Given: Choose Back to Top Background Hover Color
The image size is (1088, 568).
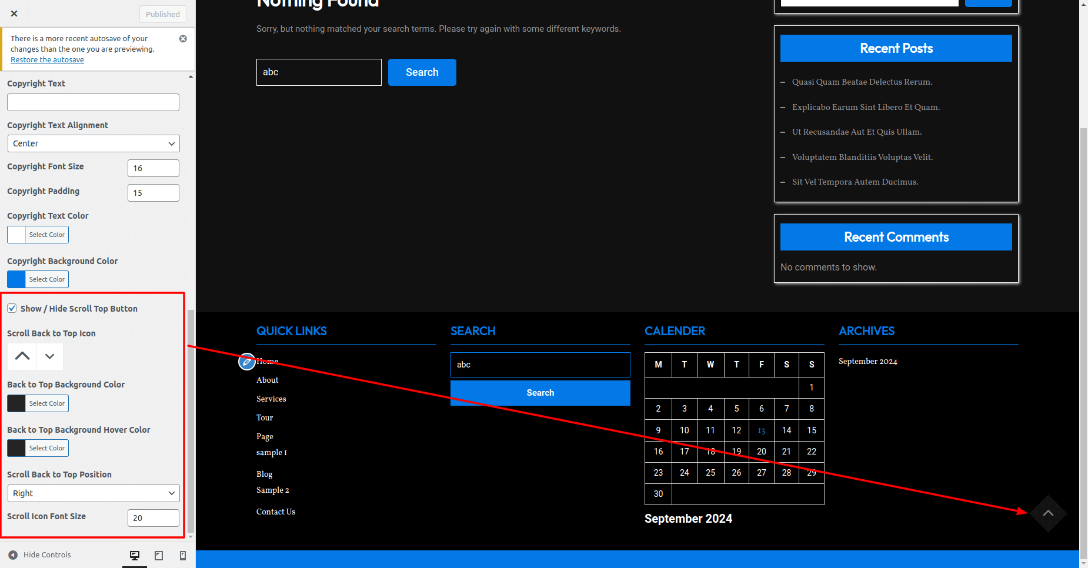Looking at the screenshot, I should [x=16, y=448].
